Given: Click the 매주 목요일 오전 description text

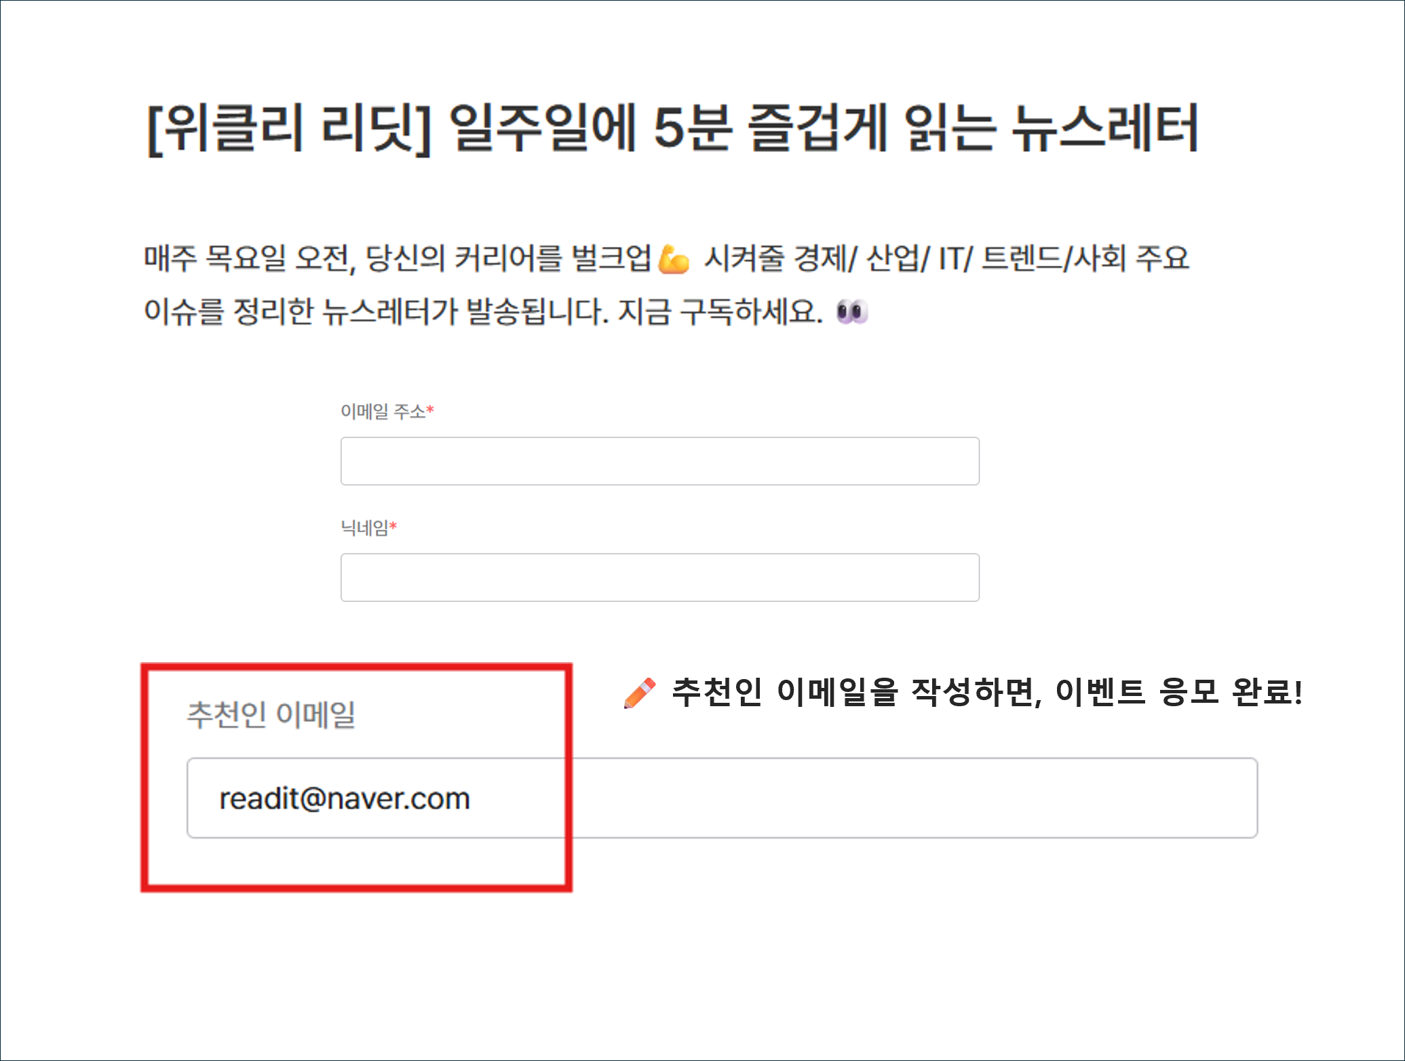Looking at the screenshot, I should [x=249, y=258].
